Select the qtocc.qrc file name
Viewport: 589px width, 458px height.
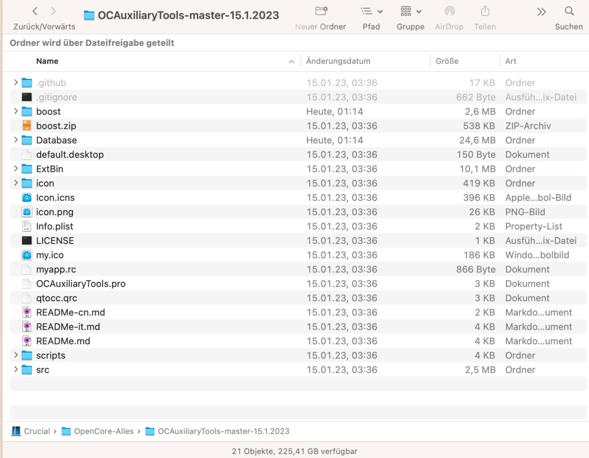pyautogui.click(x=57, y=298)
